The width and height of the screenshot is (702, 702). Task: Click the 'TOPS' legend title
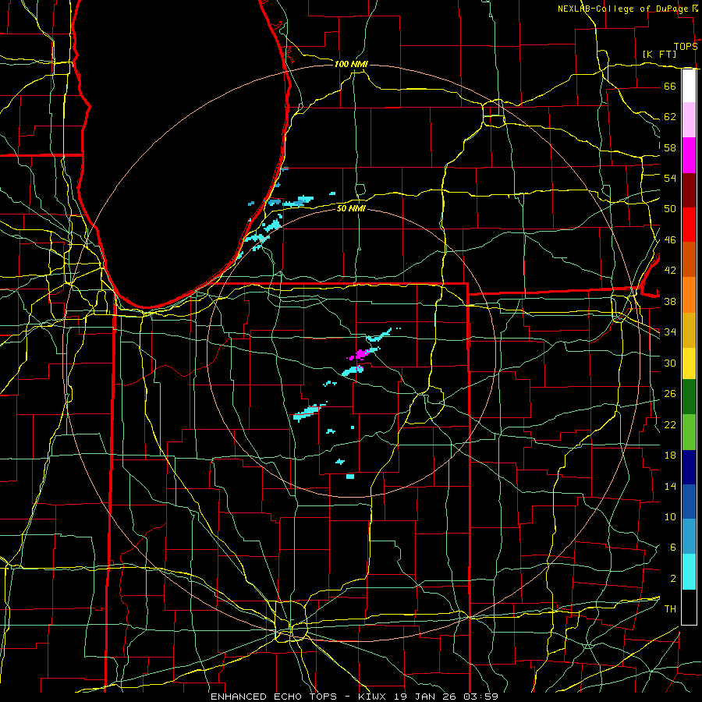686,47
